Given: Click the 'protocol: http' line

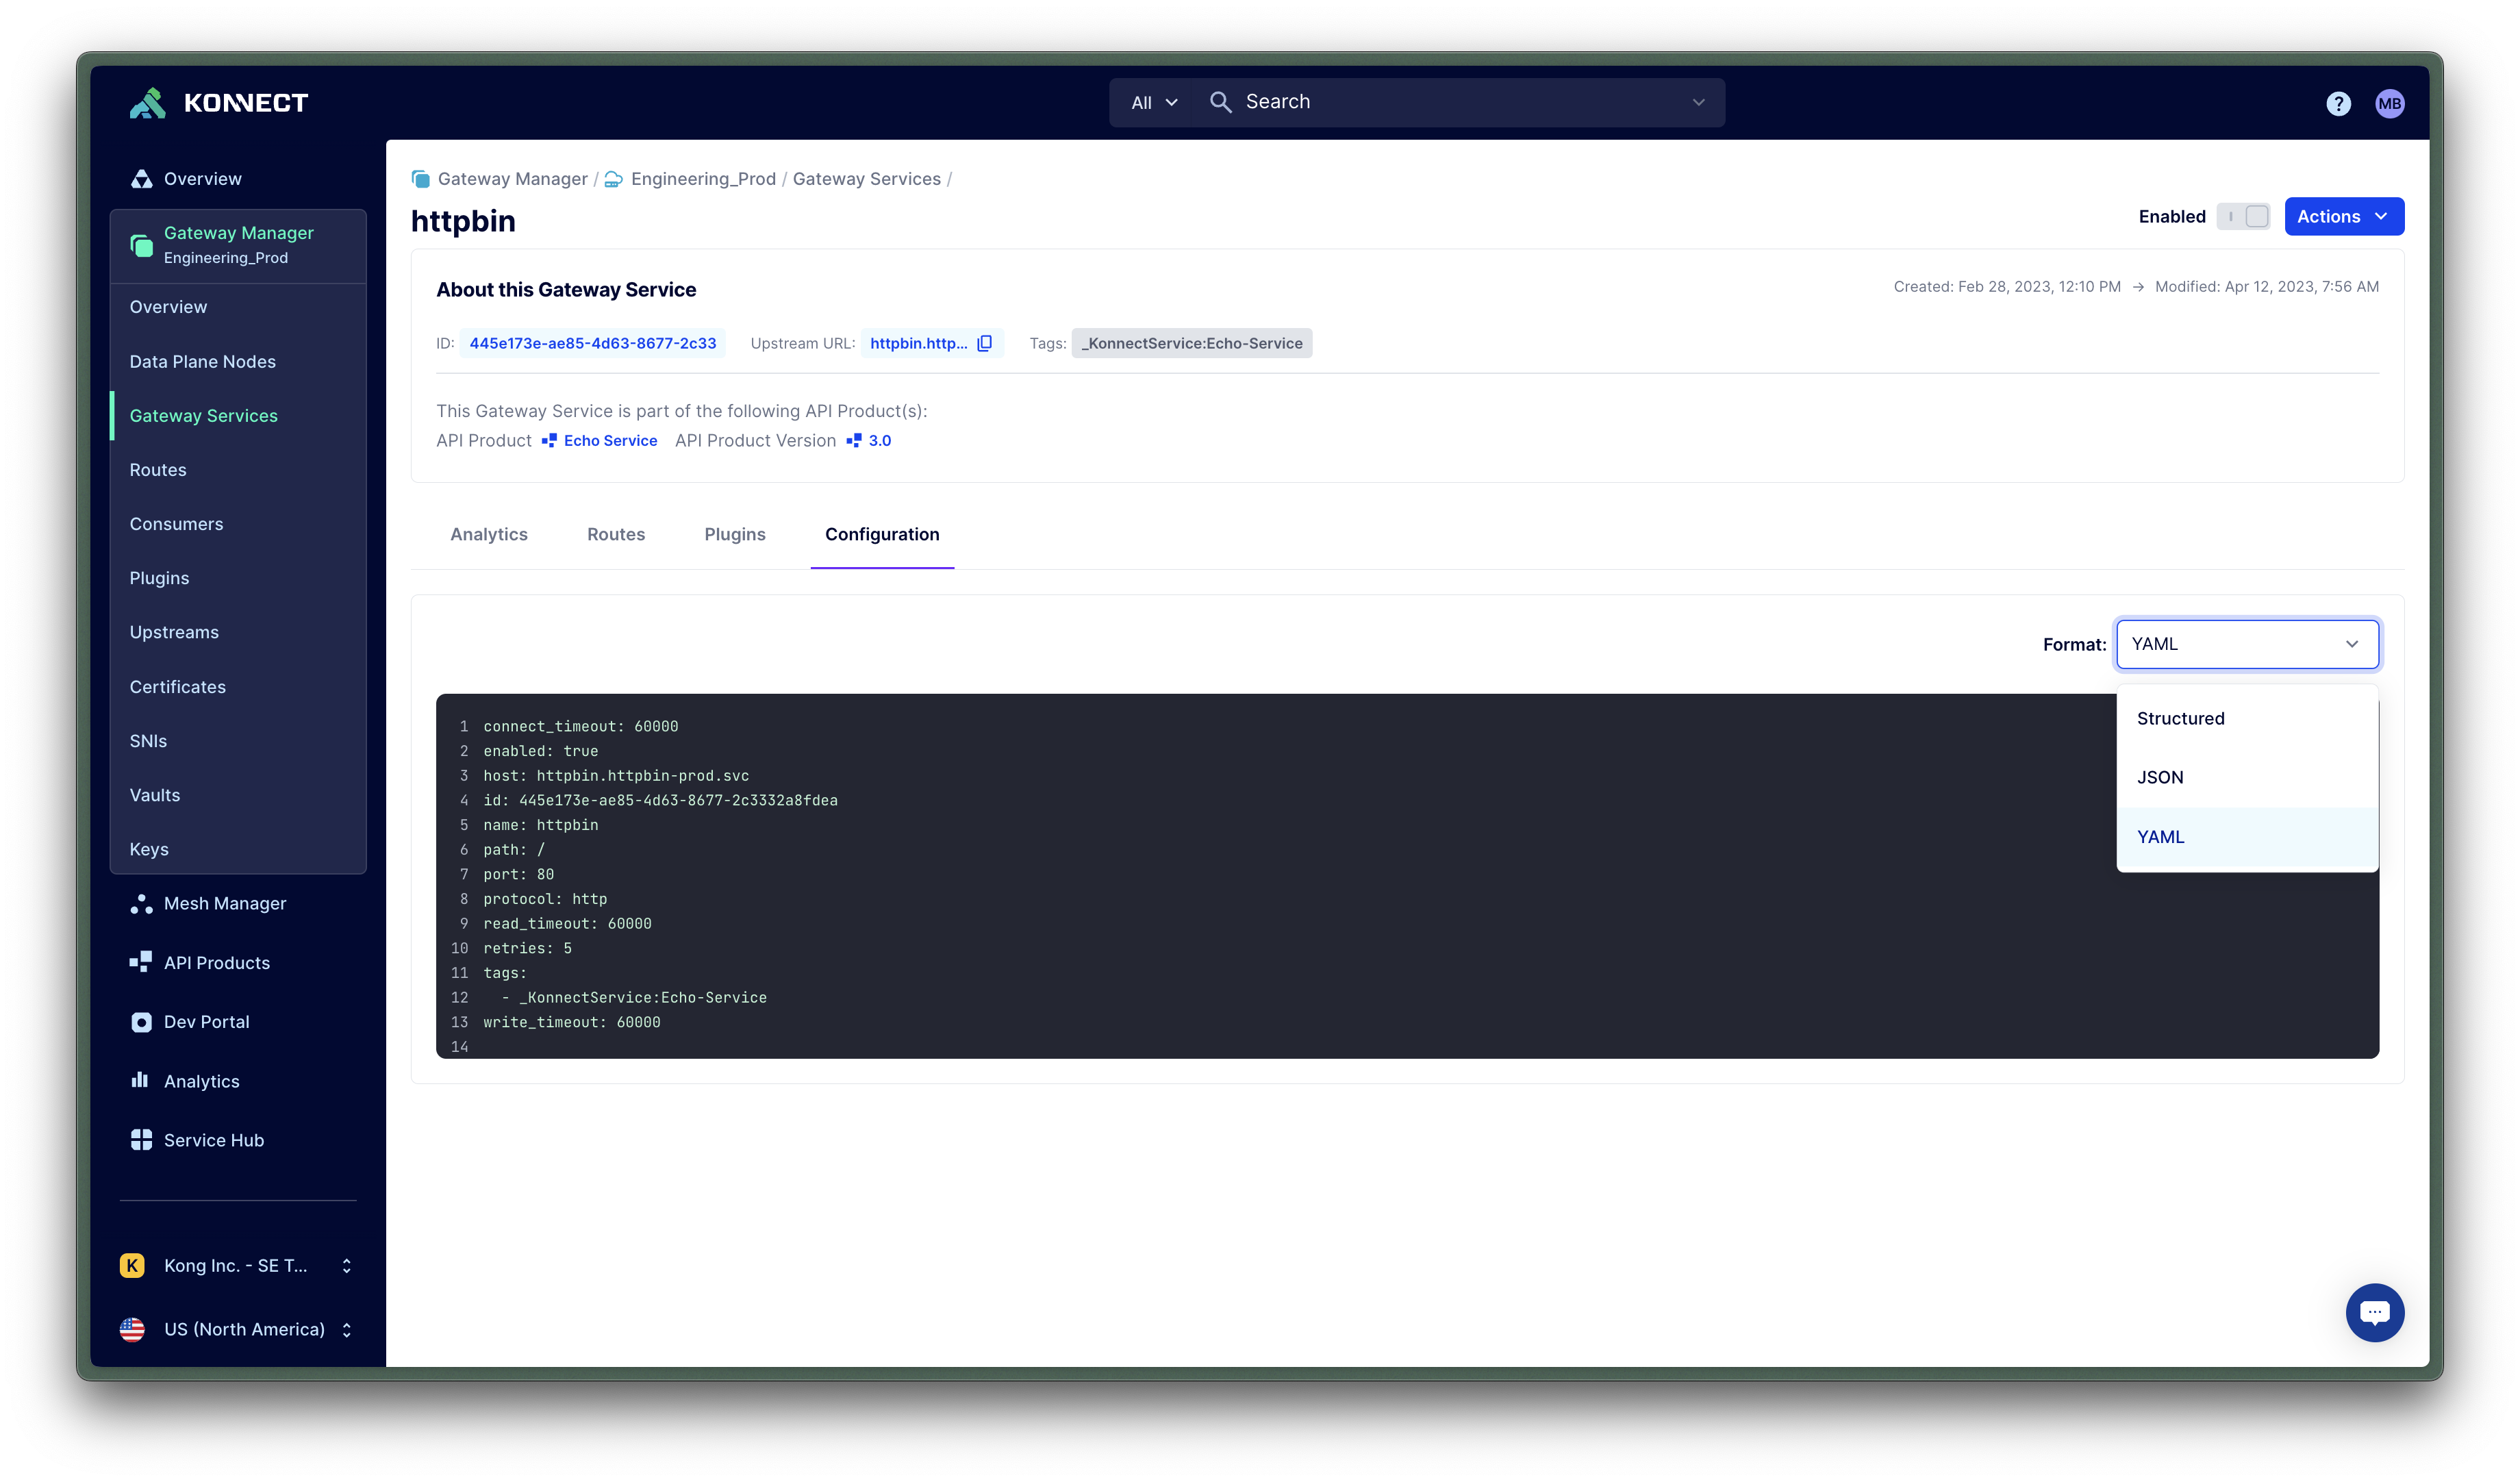Looking at the screenshot, I should (545, 899).
